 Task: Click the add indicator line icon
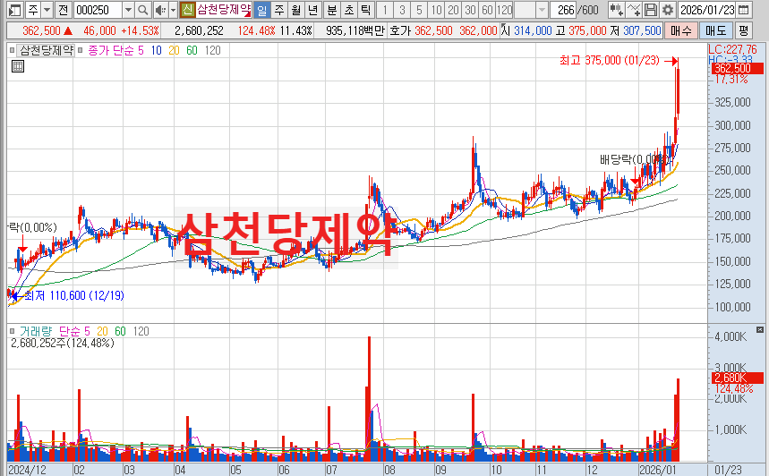[x=633, y=10]
